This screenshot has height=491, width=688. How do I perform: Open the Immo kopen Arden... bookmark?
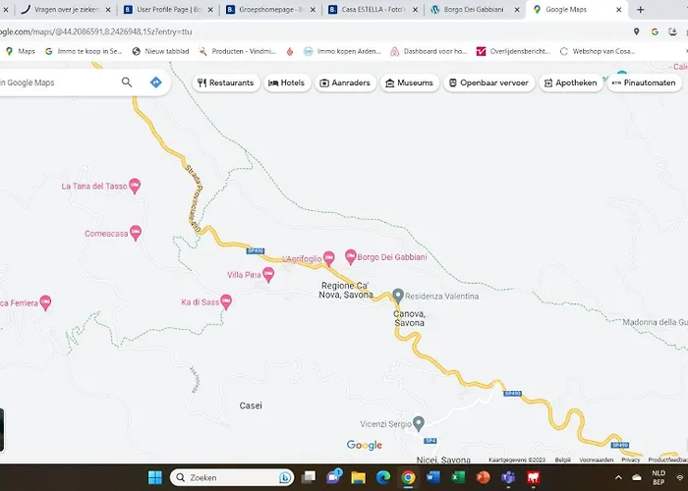tap(343, 51)
